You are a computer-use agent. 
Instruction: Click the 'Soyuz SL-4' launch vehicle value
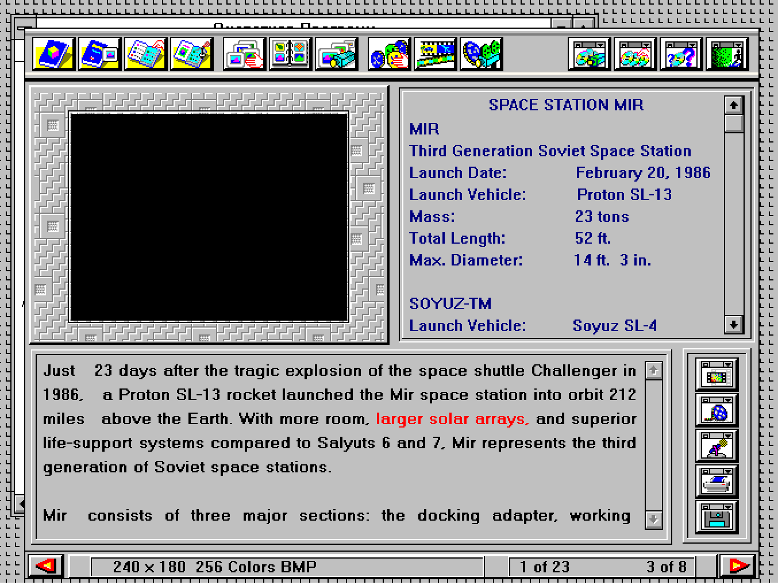(x=615, y=326)
